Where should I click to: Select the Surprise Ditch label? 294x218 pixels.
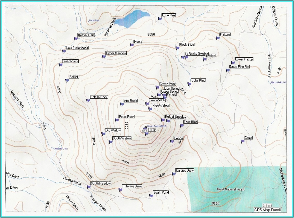110,27
